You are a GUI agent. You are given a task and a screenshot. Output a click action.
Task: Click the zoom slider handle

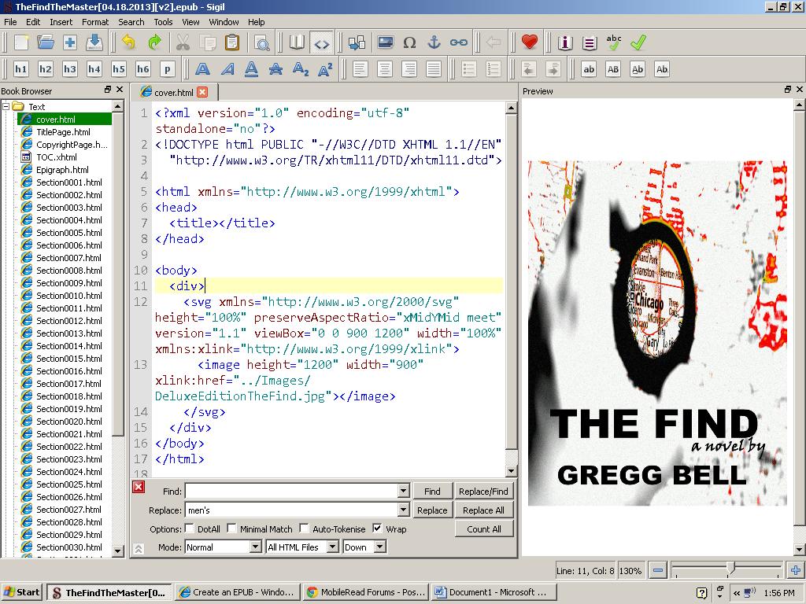[731, 569]
